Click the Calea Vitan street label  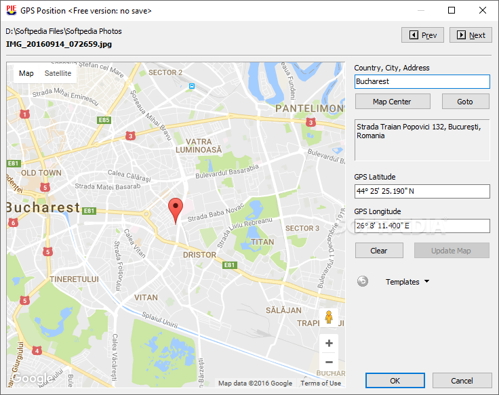pyautogui.click(x=135, y=243)
